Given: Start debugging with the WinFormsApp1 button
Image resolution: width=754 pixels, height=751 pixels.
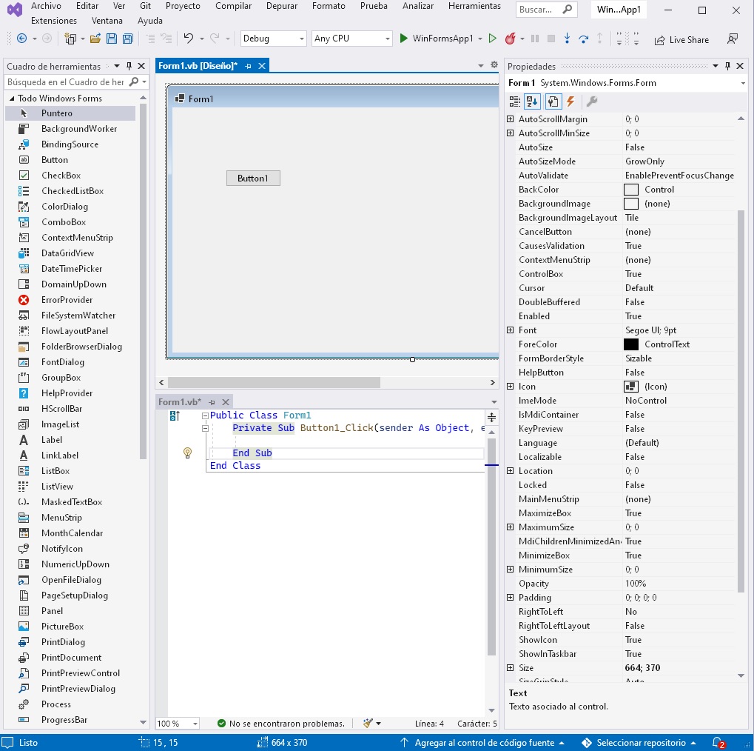Looking at the screenshot, I should (x=436, y=39).
